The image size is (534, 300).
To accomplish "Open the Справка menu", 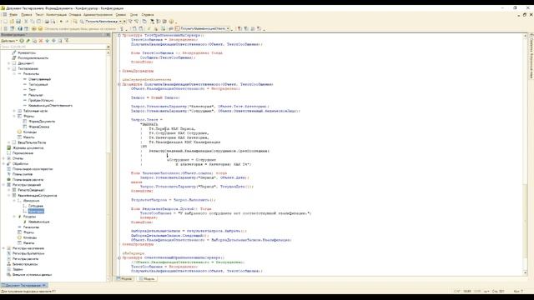I will point(148,15).
